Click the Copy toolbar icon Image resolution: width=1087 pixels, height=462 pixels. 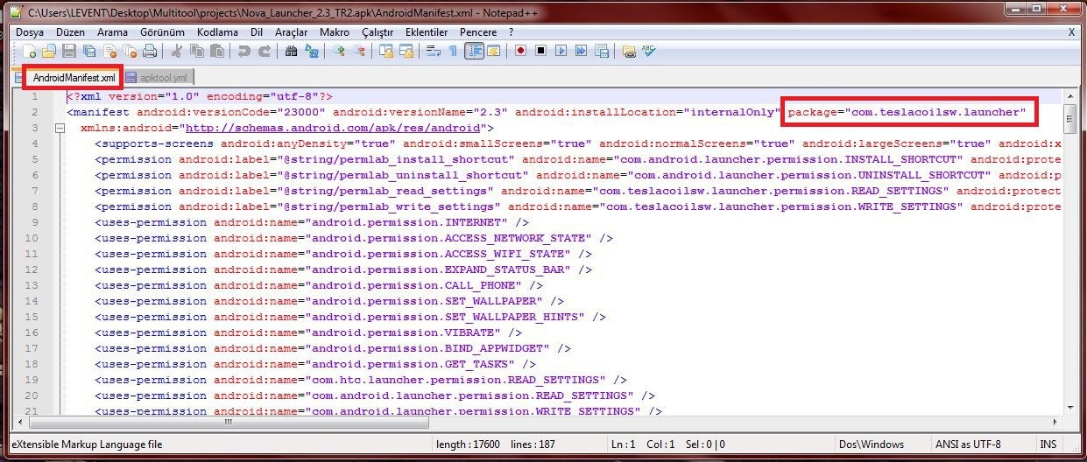coord(197,52)
